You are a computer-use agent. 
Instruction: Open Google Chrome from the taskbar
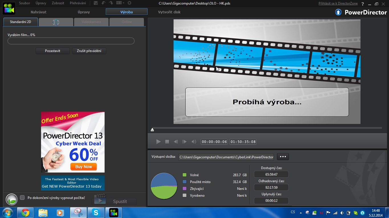pyautogui.click(x=25, y=213)
